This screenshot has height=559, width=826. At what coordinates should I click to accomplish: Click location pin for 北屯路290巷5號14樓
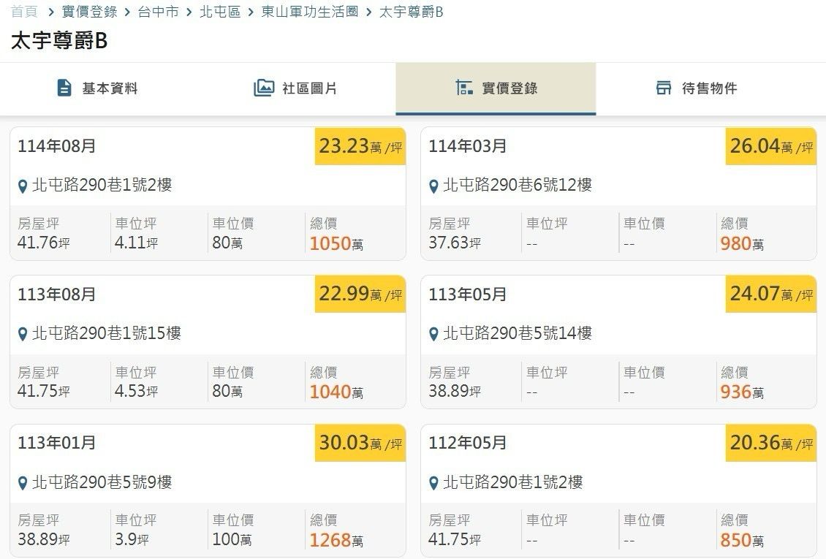click(x=433, y=334)
